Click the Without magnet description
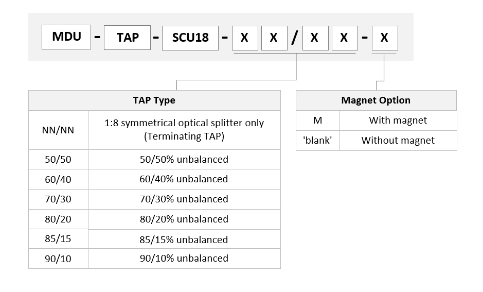This screenshot has width=483, height=292. [x=398, y=141]
